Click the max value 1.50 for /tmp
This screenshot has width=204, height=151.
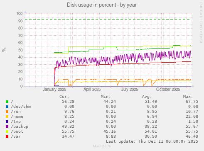(193, 122)
